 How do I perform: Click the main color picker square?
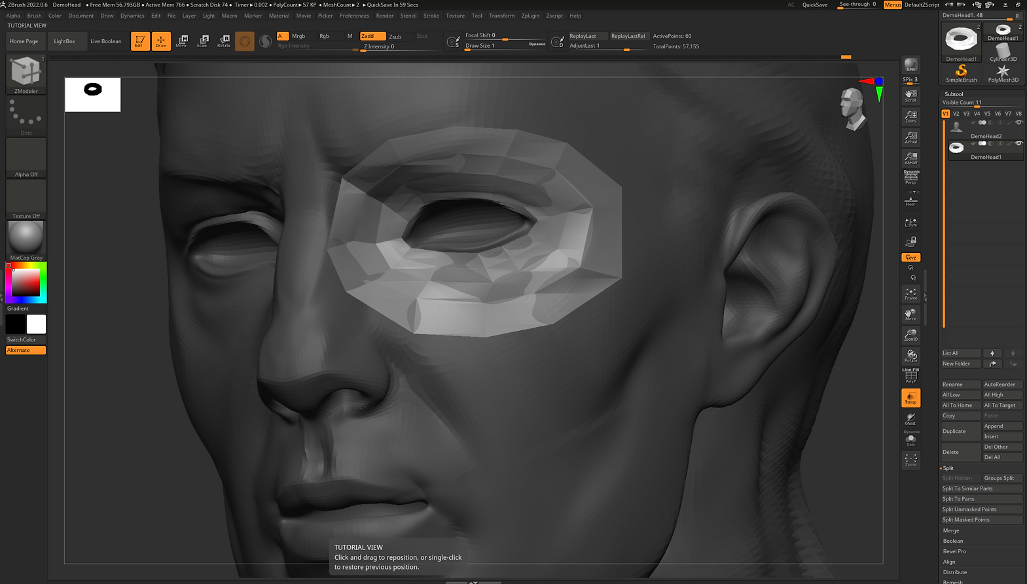point(26,283)
